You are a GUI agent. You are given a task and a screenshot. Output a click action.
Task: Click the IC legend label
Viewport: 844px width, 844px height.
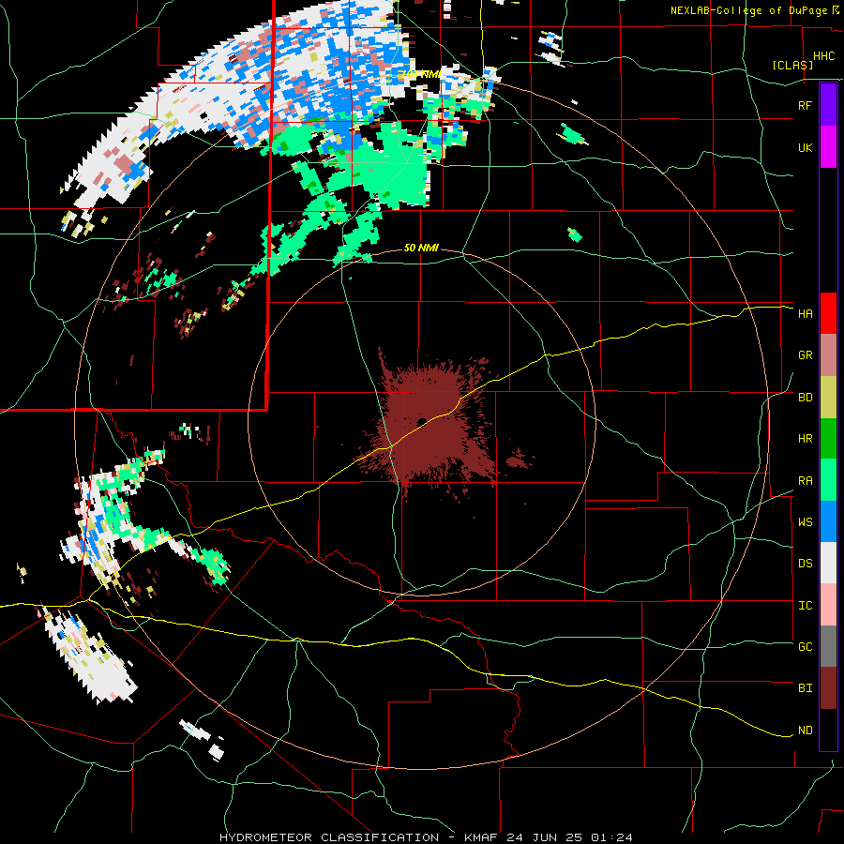point(805,606)
